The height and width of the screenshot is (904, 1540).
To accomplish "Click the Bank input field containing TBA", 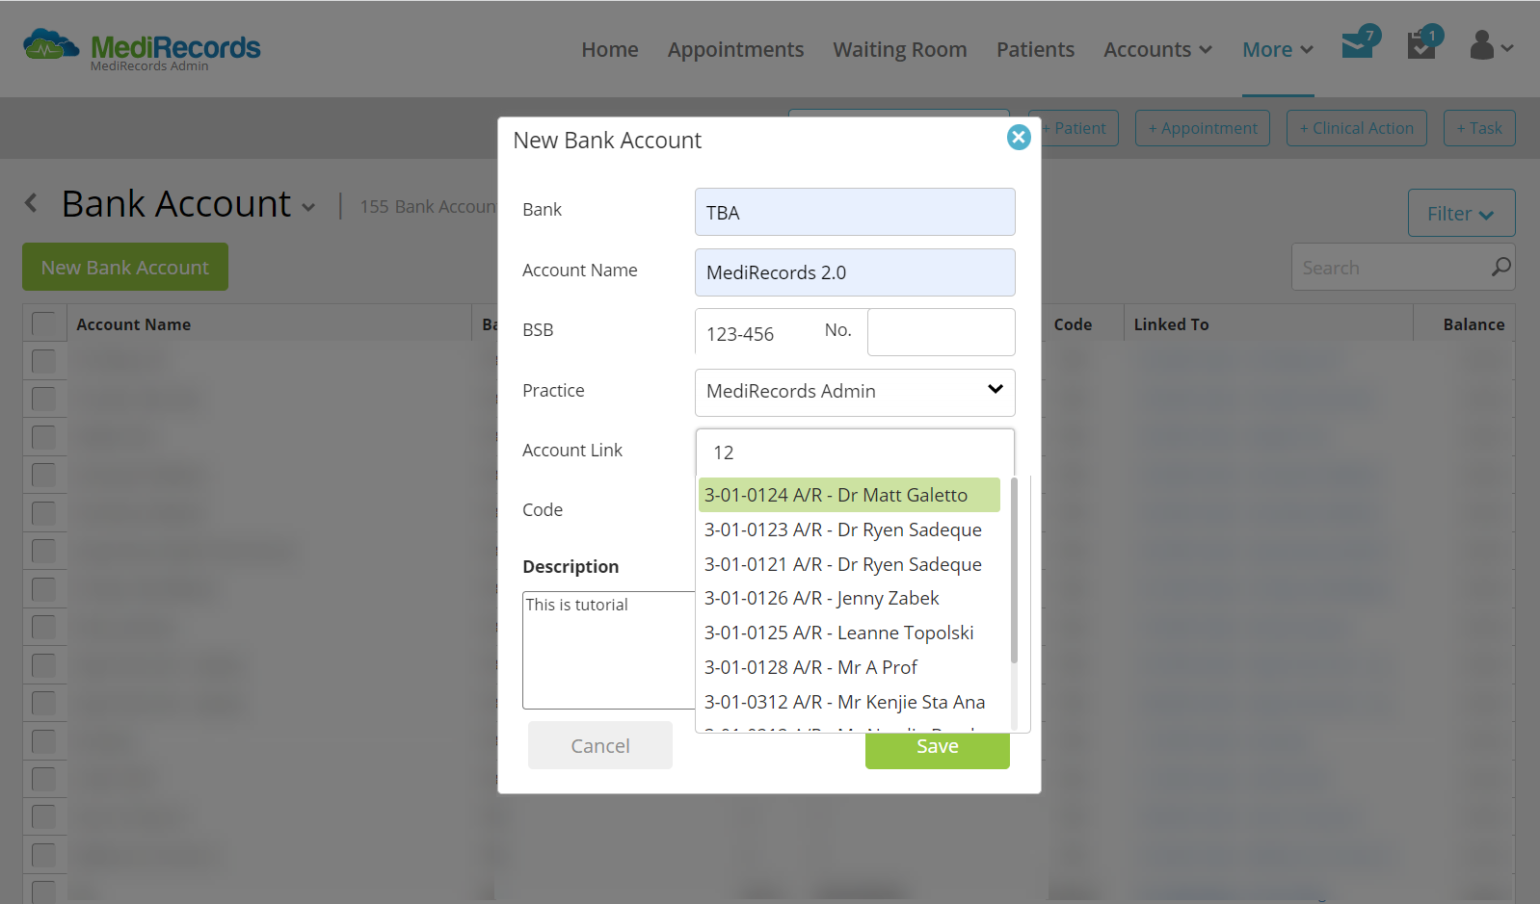I will [855, 212].
